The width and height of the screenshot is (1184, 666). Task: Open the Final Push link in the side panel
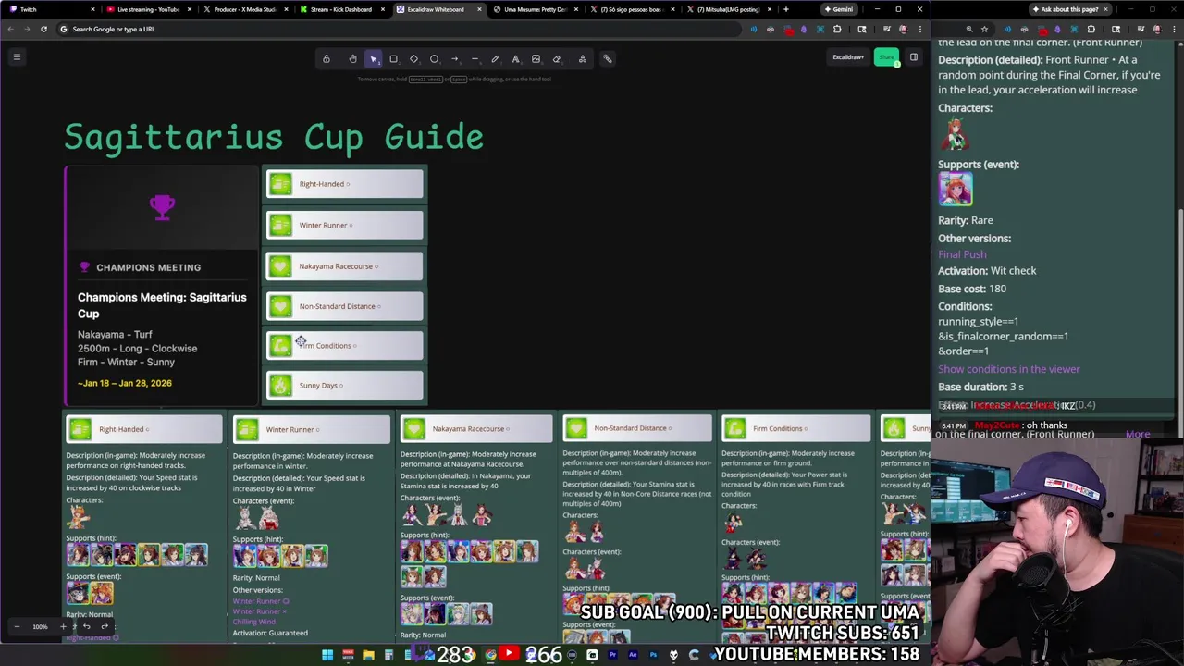point(962,254)
